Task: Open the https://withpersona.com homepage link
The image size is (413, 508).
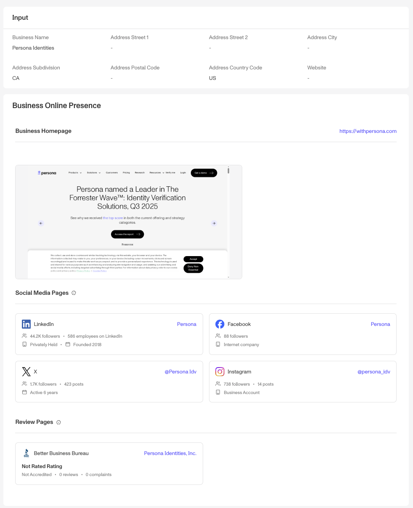Action: [x=368, y=131]
